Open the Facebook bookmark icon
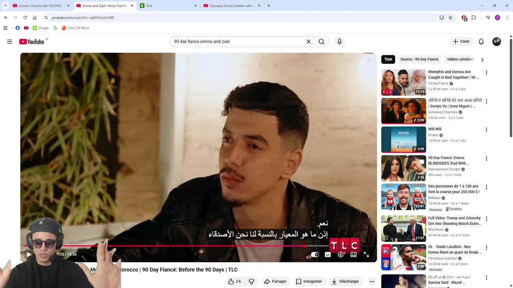Image resolution: width=513 pixels, height=288 pixels. point(18,28)
